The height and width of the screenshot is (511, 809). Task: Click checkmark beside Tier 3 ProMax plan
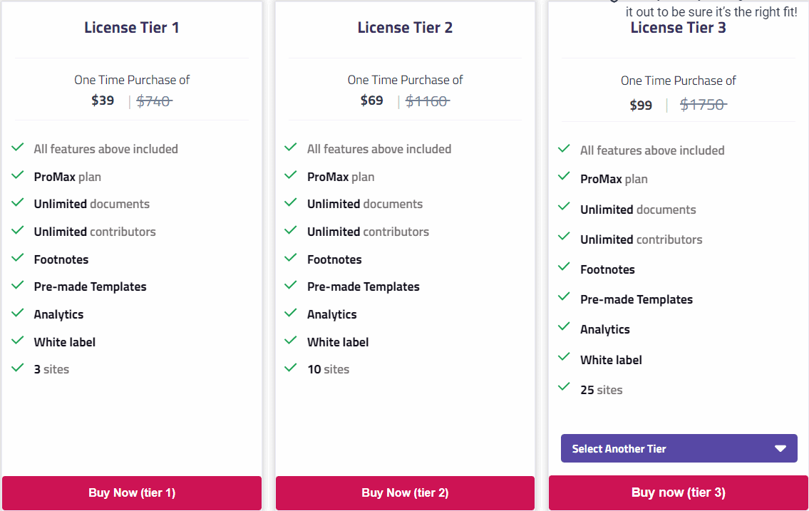565,176
